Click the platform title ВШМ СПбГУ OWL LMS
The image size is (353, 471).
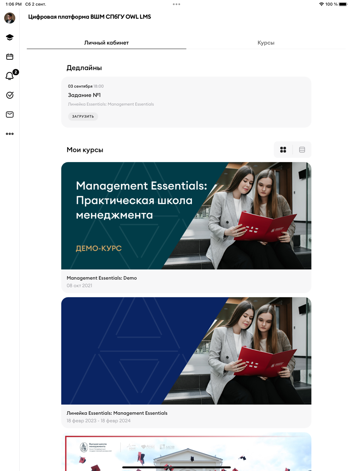tap(90, 17)
